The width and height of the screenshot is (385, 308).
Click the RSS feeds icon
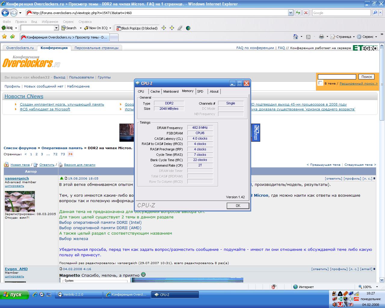pos(308,37)
